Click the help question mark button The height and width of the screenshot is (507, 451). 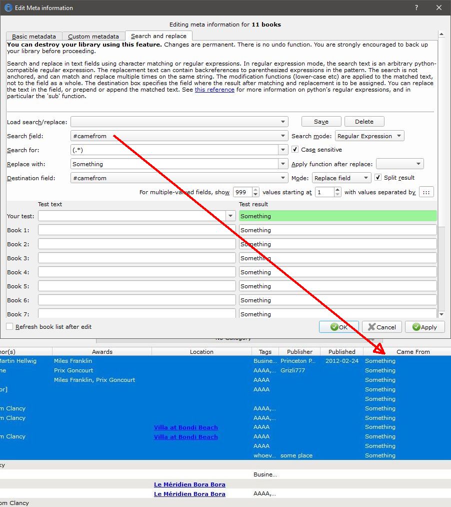tap(416, 8)
